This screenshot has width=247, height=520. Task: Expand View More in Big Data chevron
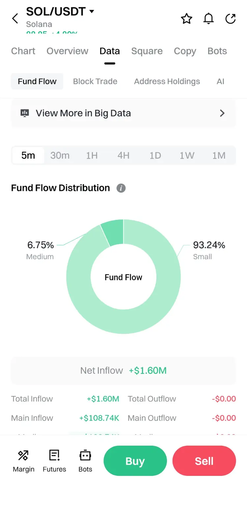222,113
